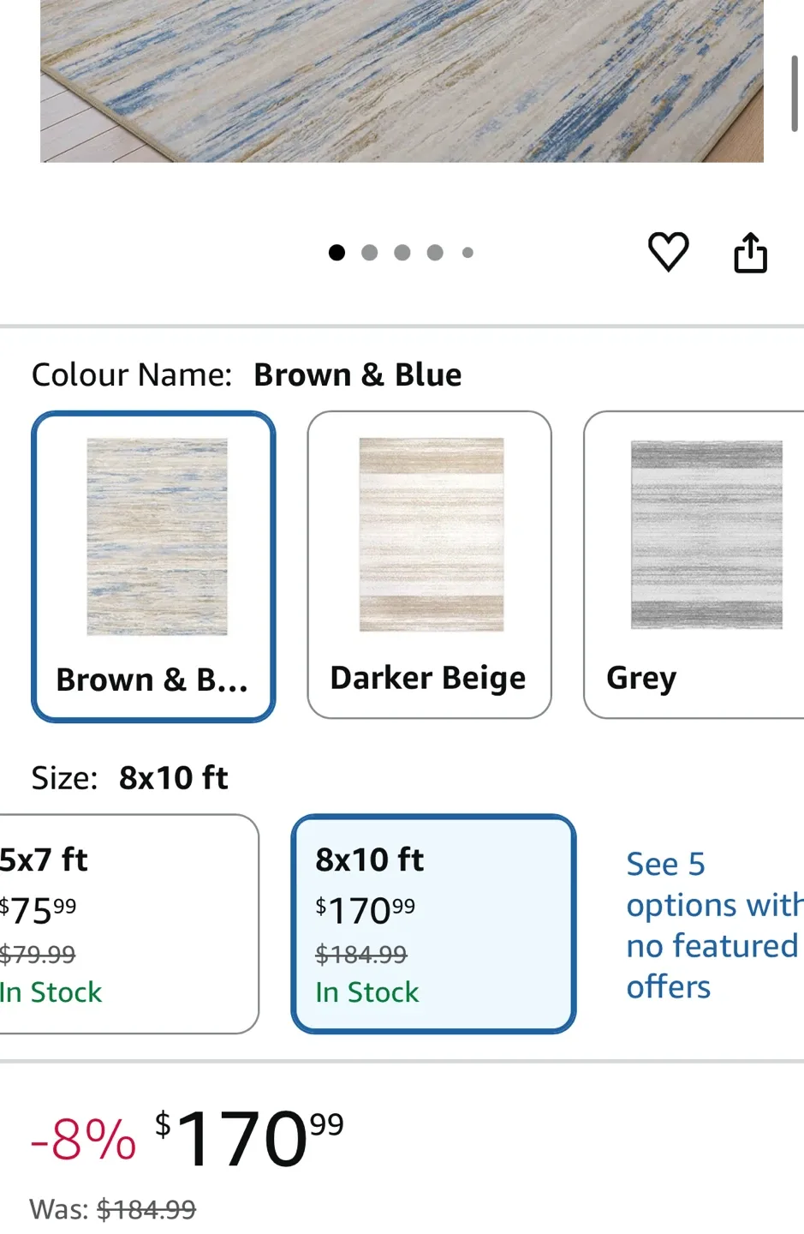The height and width of the screenshot is (1234, 804).
Task: Select the third carousel dot
Action: click(x=402, y=252)
